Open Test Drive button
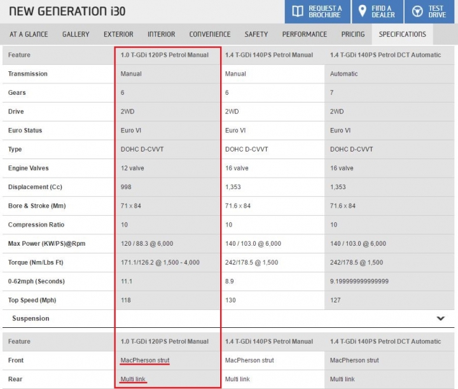The width and height of the screenshot is (458, 389). pos(429,11)
